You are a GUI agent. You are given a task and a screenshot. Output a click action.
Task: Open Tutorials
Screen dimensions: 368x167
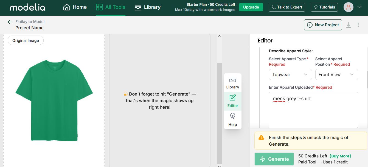(324, 7)
